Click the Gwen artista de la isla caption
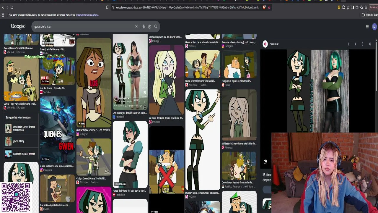 point(203,42)
